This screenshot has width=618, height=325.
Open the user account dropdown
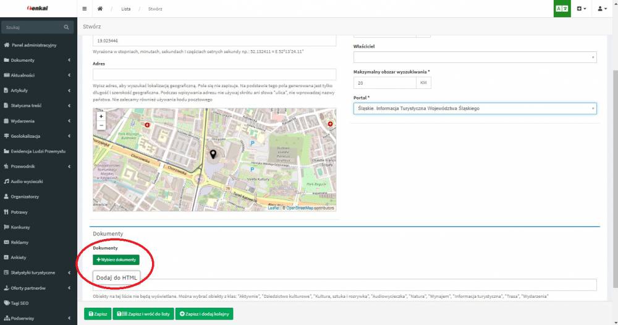click(x=603, y=9)
